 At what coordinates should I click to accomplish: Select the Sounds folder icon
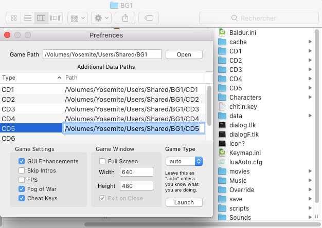point(222,217)
